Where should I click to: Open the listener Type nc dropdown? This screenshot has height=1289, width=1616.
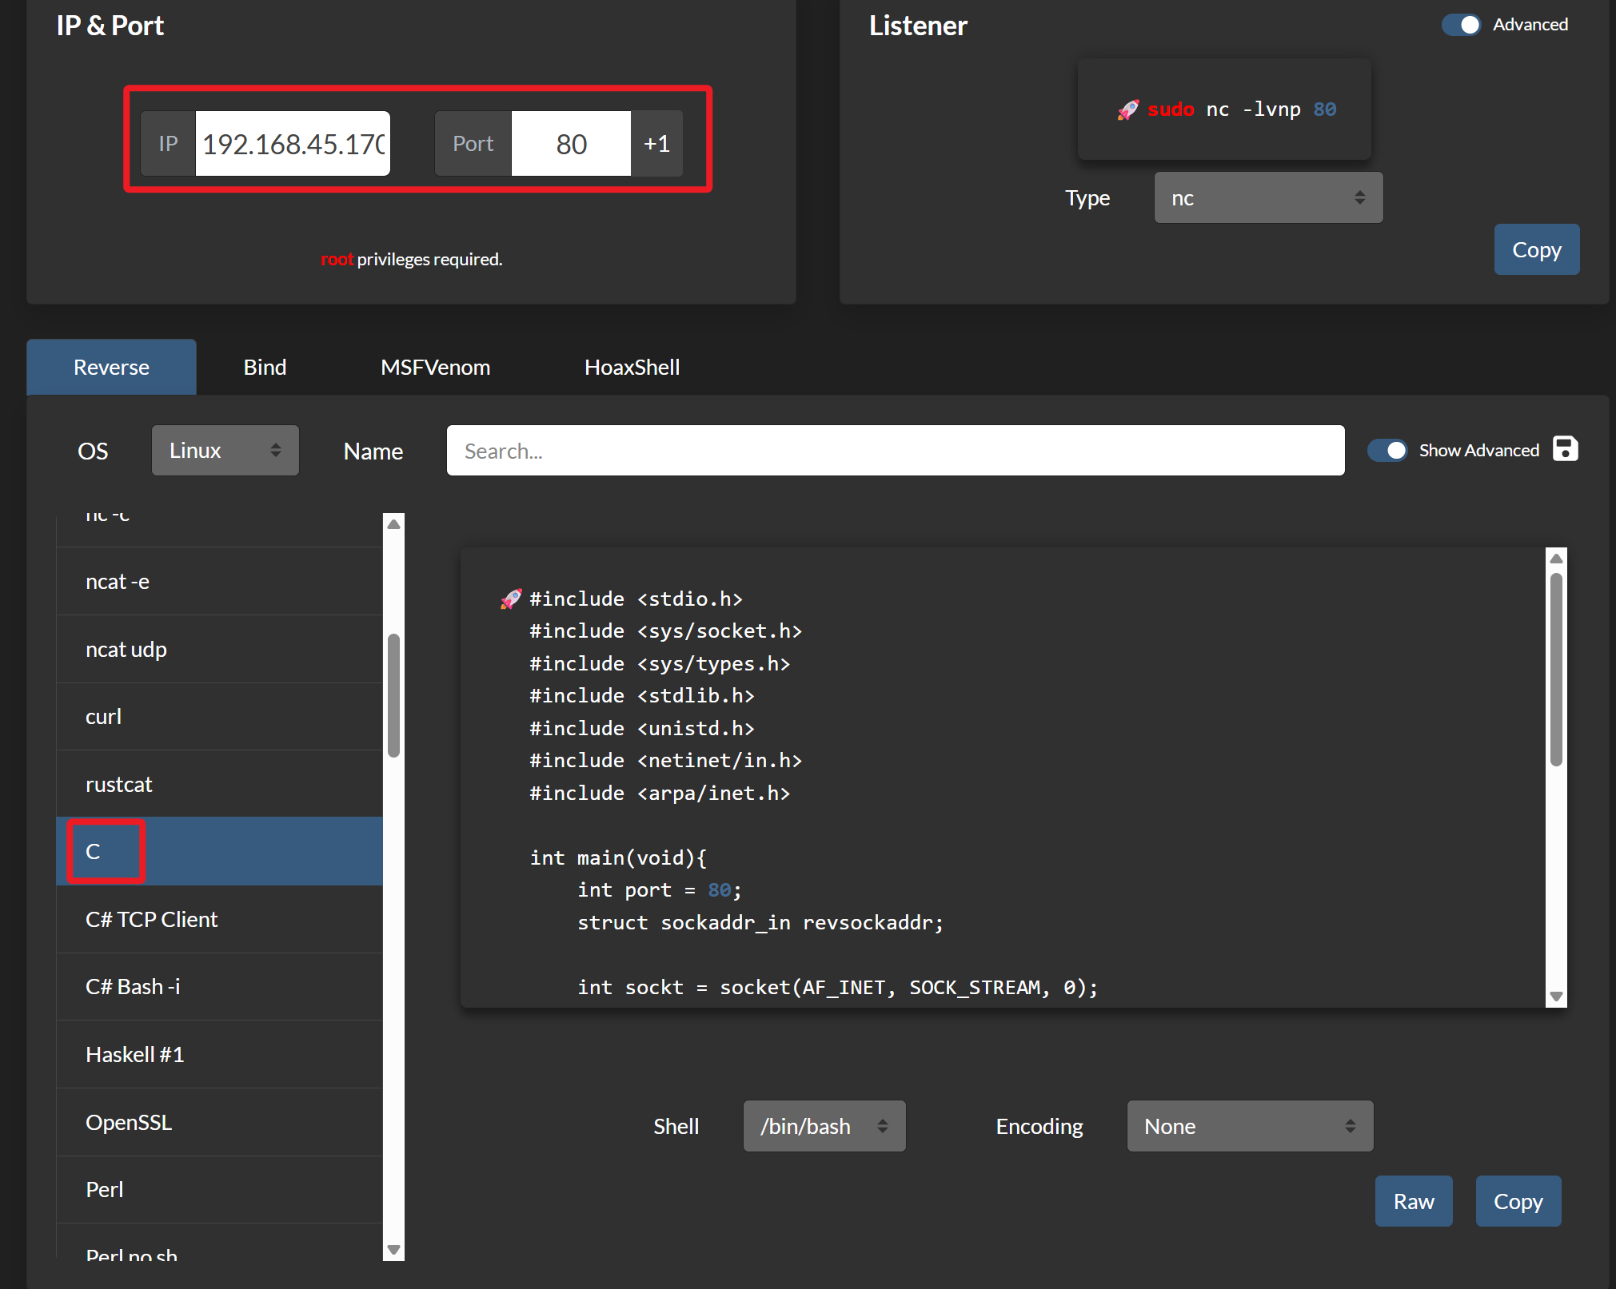click(1267, 198)
